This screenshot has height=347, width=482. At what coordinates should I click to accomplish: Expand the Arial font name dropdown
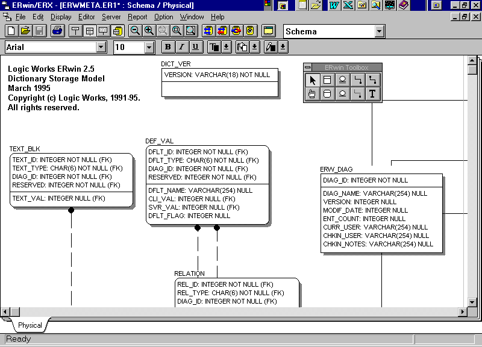tap(101, 47)
